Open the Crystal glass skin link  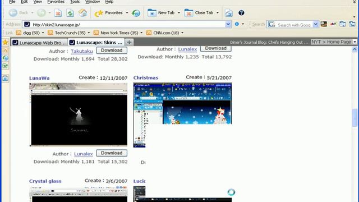pyautogui.click(x=45, y=181)
